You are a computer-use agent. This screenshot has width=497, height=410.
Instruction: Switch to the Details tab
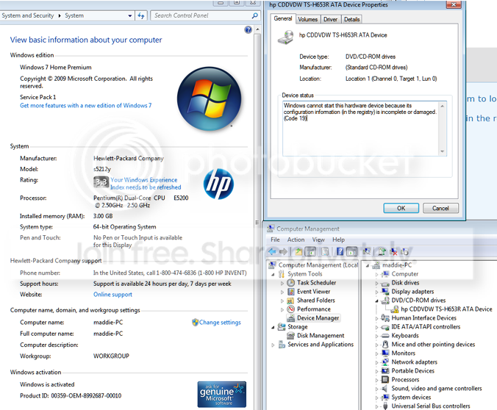point(352,19)
